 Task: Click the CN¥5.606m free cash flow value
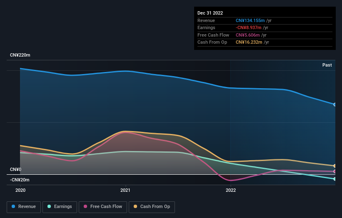[x=247, y=35]
